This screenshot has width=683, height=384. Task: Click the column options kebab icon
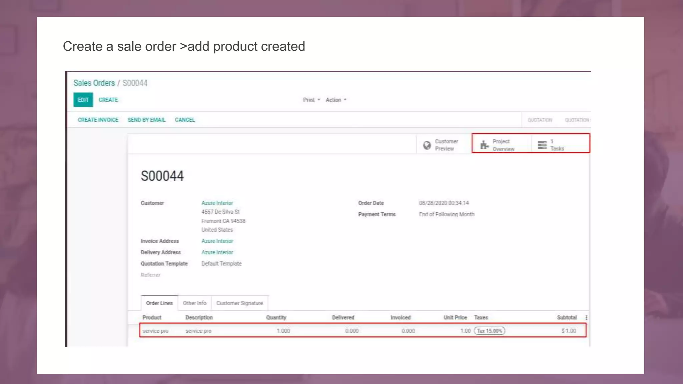pyautogui.click(x=586, y=318)
